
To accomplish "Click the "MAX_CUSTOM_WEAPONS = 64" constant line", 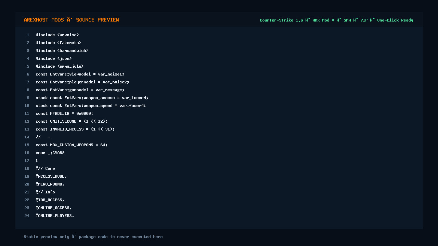I will (72, 145).
